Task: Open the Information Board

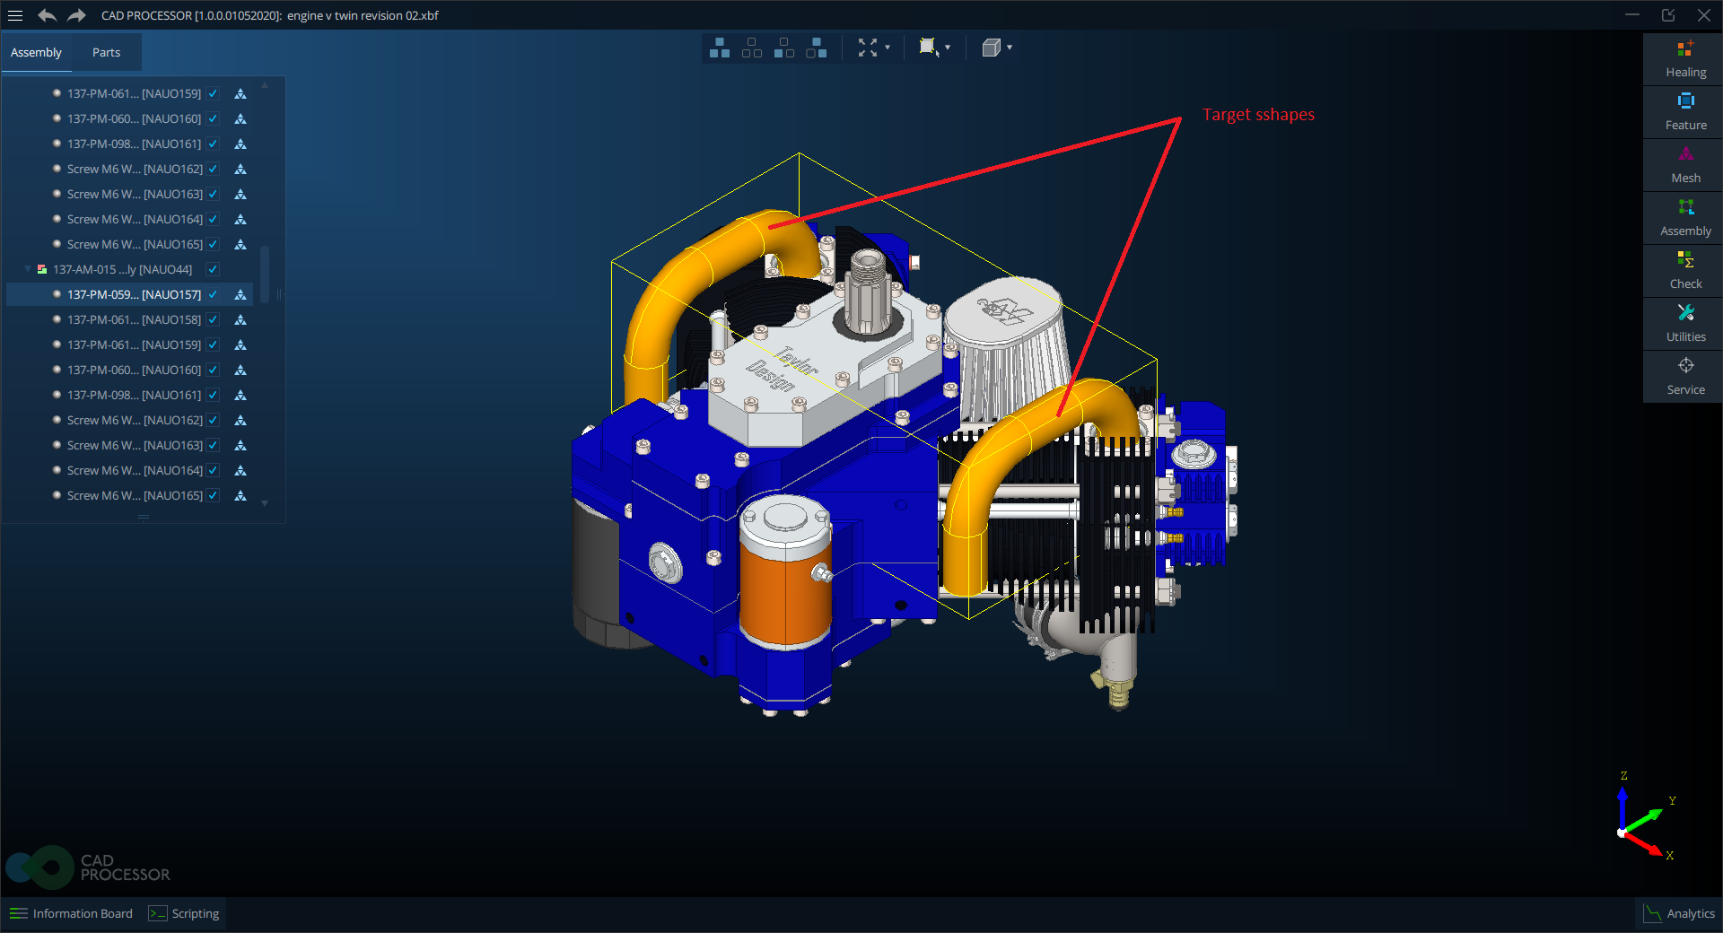Action: (72, 913)
